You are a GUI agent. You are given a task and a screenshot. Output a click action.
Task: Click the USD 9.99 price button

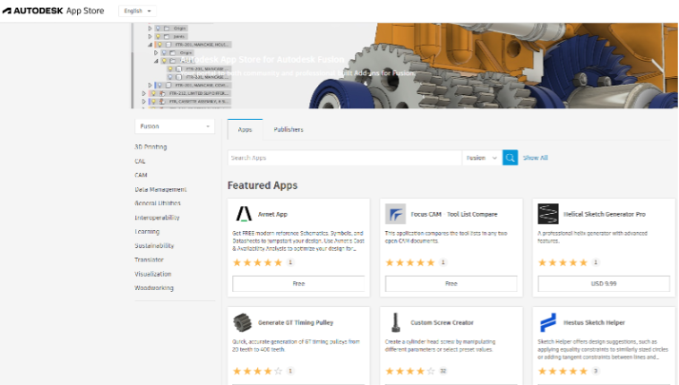click(604, 284)
